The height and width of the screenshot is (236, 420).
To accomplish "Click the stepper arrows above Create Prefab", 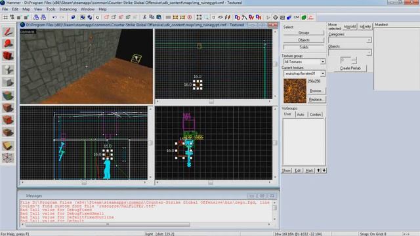I will click(354, 60).
